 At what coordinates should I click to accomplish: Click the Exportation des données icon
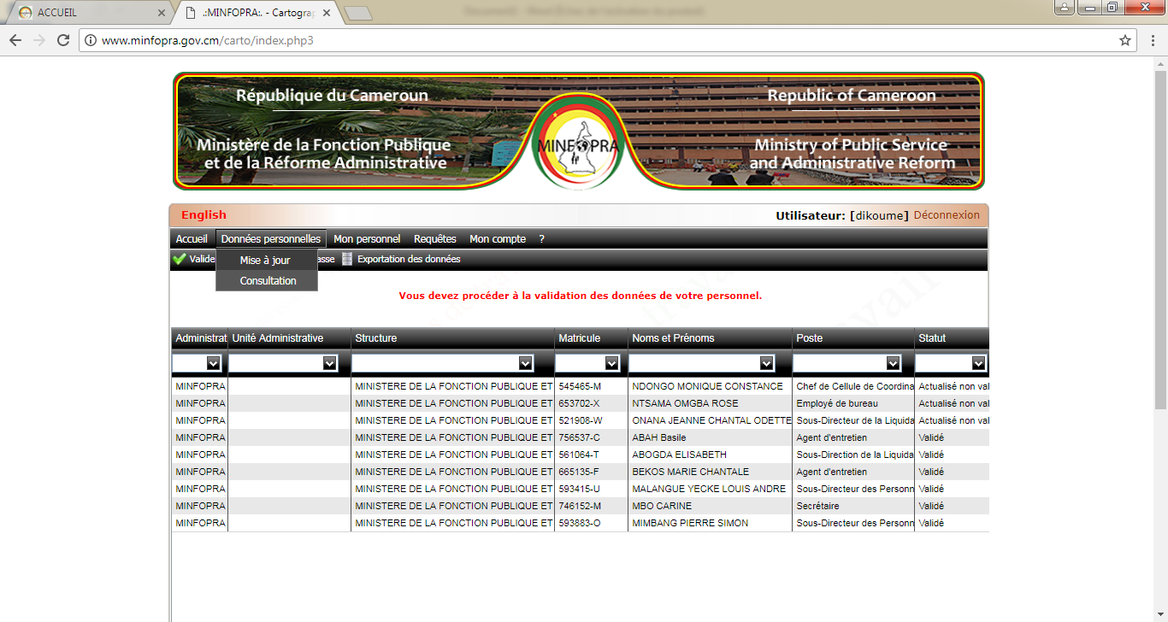(346, 259)
